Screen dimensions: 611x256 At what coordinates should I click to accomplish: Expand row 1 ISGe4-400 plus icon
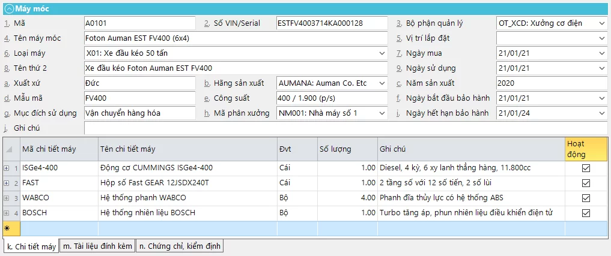click(7, 168)
